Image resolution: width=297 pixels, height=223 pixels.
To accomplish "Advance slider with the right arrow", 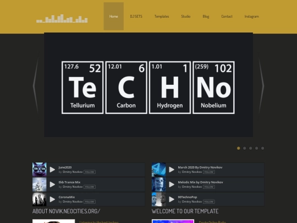I will tap(261, 86).
